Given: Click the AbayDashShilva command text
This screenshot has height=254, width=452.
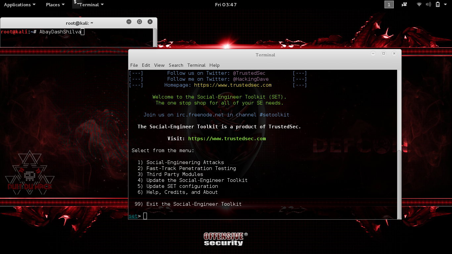Looking at the screenshot, I should point(60,32).
